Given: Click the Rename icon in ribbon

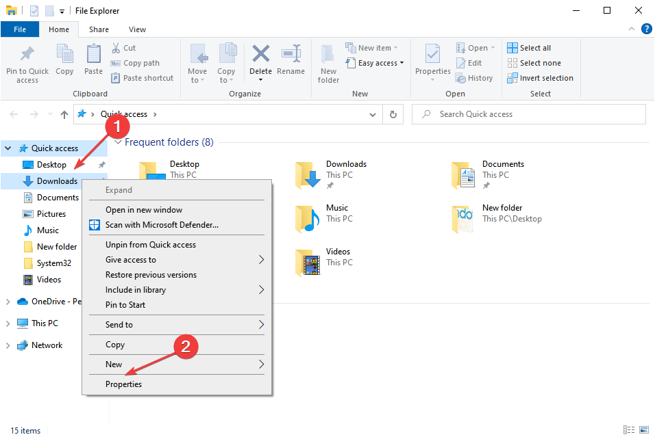Looking at the screenshot, I should [x=291, y=55].
